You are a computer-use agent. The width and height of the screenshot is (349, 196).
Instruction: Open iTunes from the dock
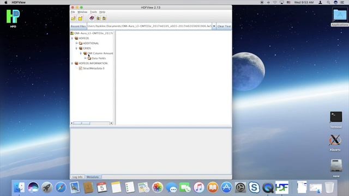[x=199, y=187]
